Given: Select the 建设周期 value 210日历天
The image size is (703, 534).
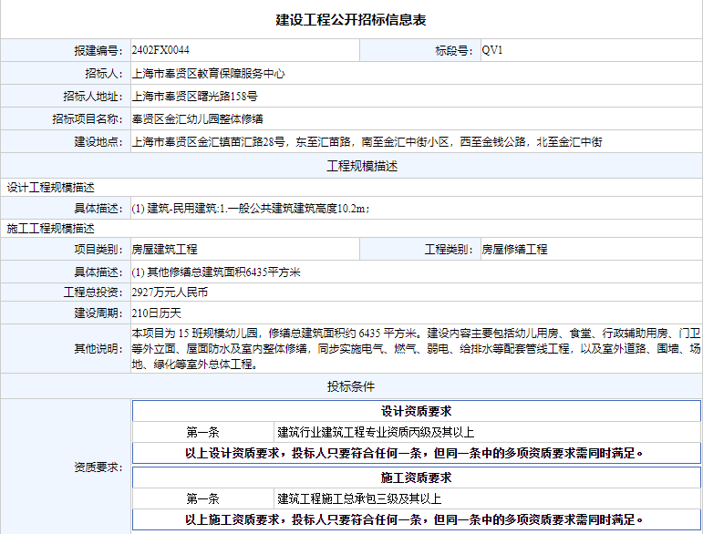Looking at the screenshot, I should (150, 313).
